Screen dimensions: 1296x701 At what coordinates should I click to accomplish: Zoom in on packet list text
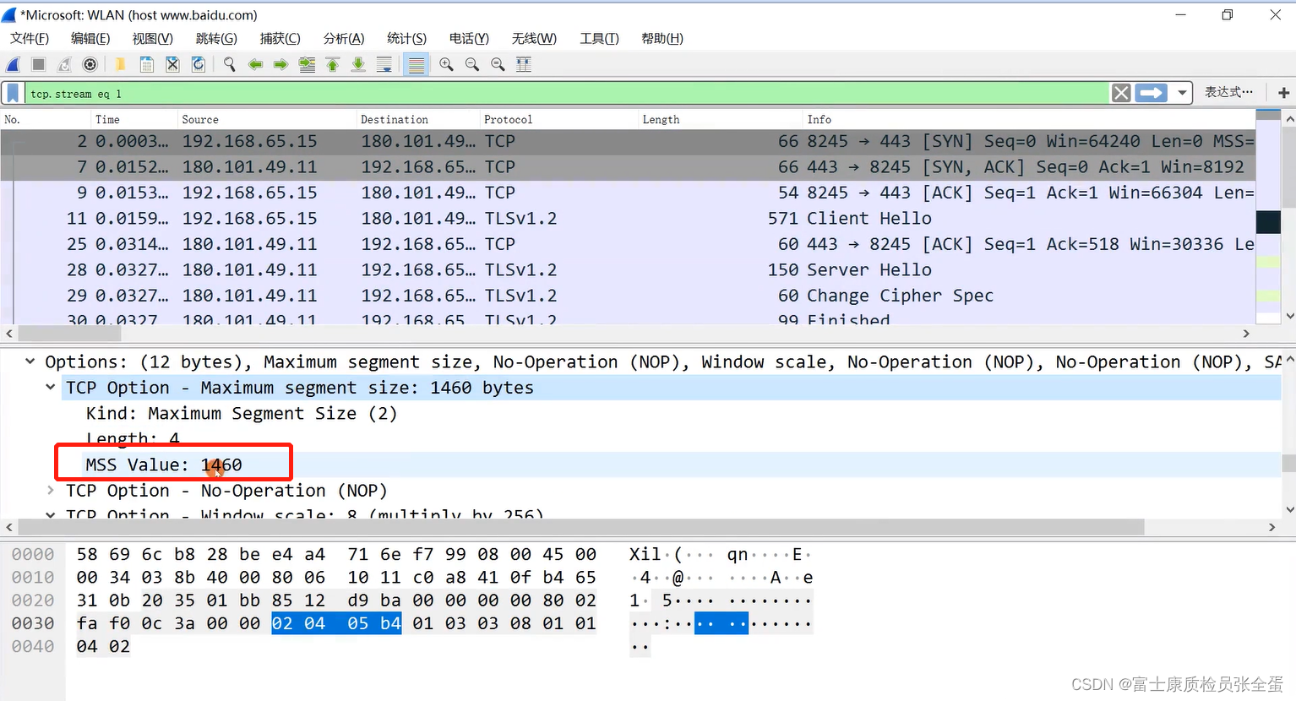[446, 65]
